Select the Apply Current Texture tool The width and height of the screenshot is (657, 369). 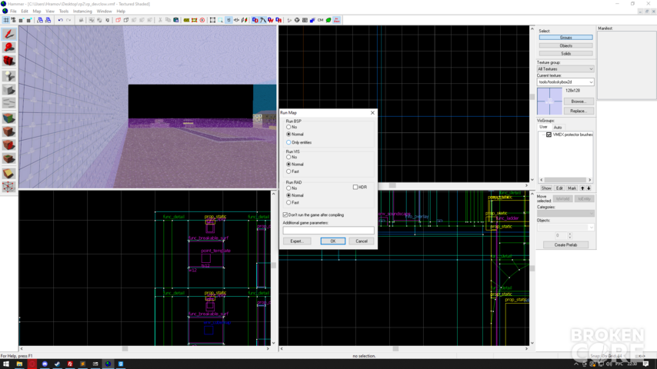click(x=8, y=132)
